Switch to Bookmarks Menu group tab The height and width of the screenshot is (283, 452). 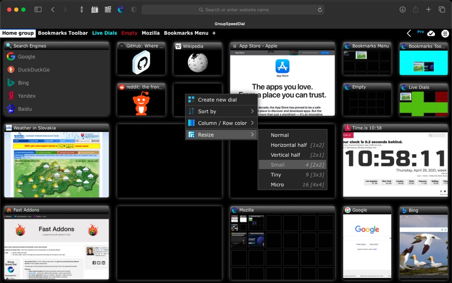point(186,33)
